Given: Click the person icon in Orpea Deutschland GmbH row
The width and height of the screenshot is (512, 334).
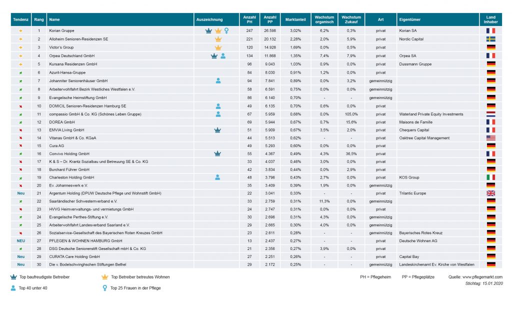Looking at the screenshot, I should click(x=223, y=56).
